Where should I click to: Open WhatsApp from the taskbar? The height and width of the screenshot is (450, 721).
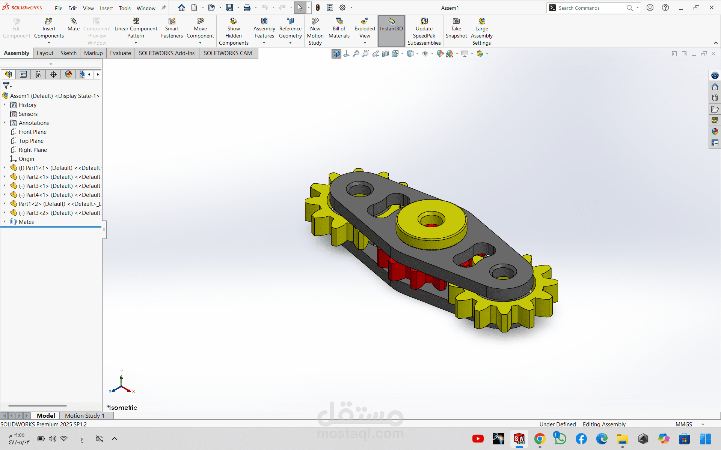pos(560,439)
